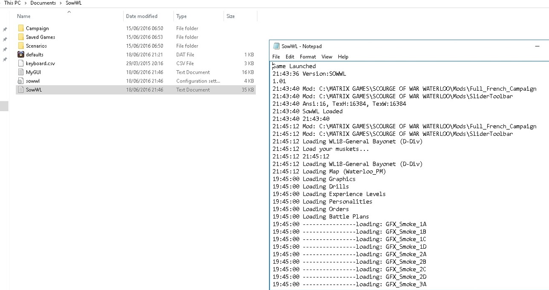Click the CSV File type cell
This screenshot has height=290, width=549.
click(185, 63)
